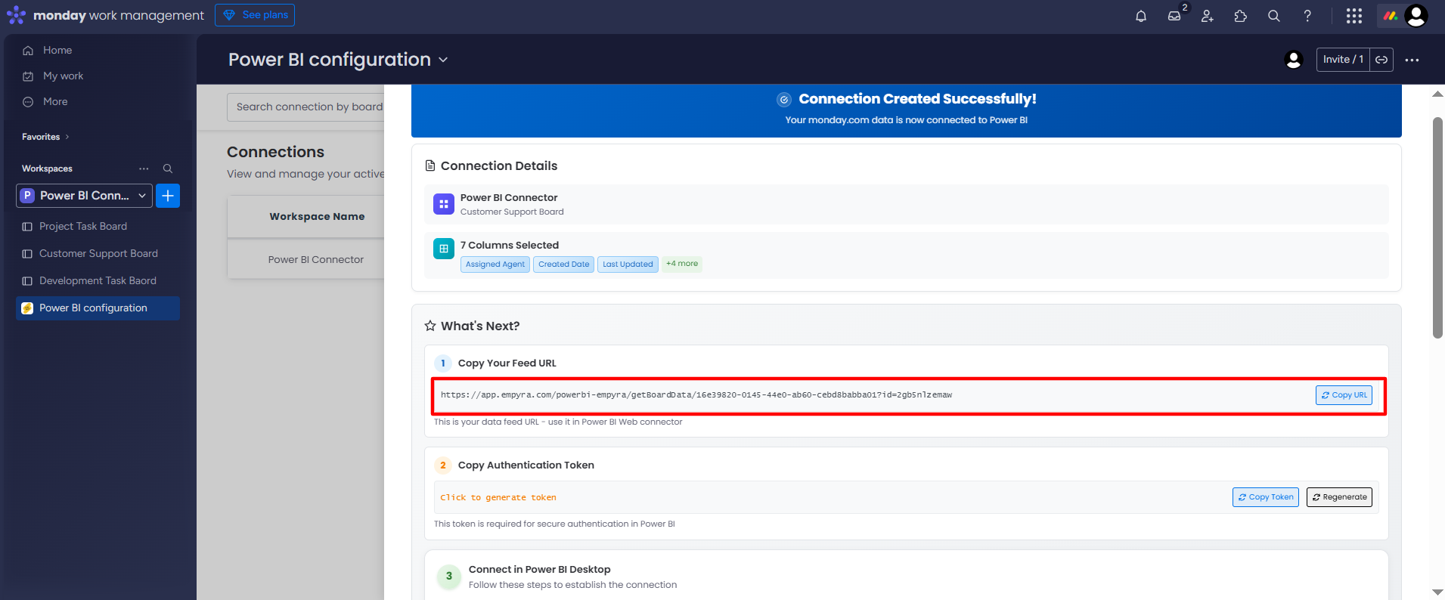1445x600 pixels.
Task: Click the board member avatar near Invite
Action: pyautogui.click(x=1294, y=60)
